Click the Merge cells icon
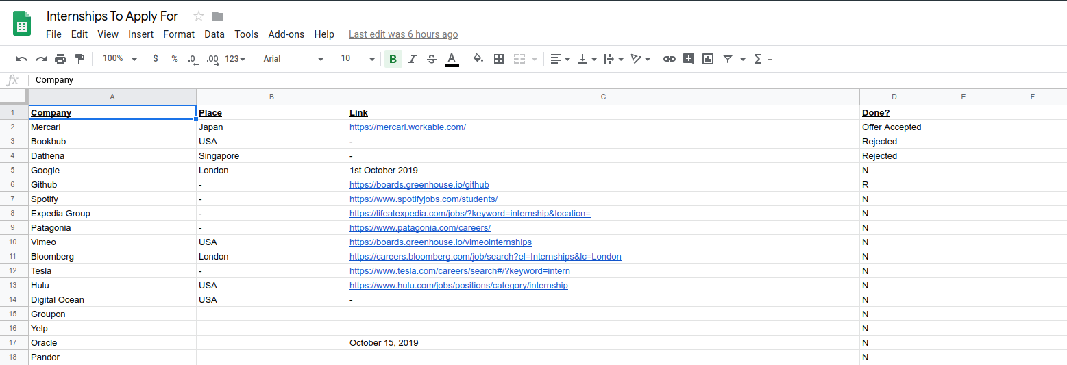 (x=519, y=59)
